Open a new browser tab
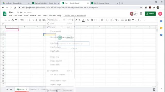This screenshot has width=165, height=92. tap(122, 3)
